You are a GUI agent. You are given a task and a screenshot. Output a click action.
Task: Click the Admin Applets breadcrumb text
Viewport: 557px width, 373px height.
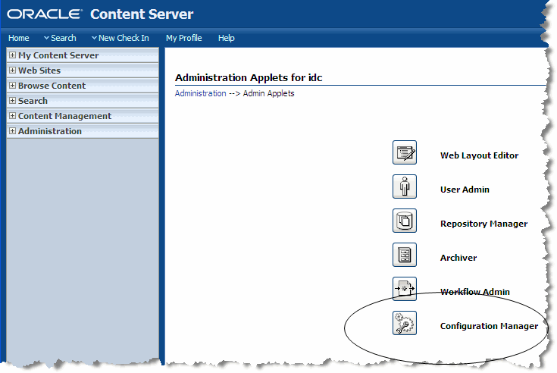[x=268, y=93]
